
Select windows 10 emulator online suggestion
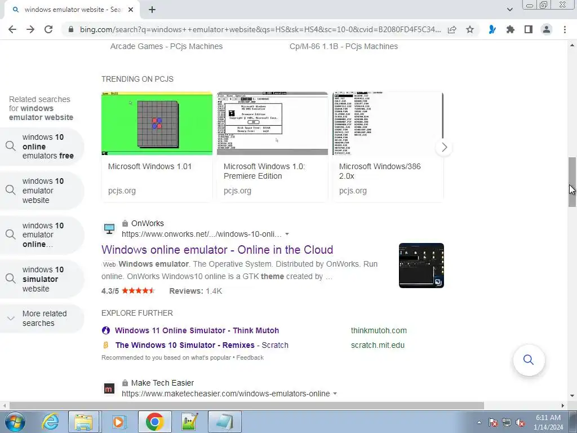click(x=42, y=235)
